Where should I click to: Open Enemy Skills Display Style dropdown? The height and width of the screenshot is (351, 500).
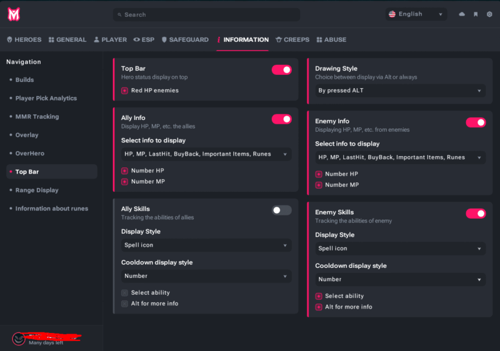pyautogui.click(x=400, y=249)
